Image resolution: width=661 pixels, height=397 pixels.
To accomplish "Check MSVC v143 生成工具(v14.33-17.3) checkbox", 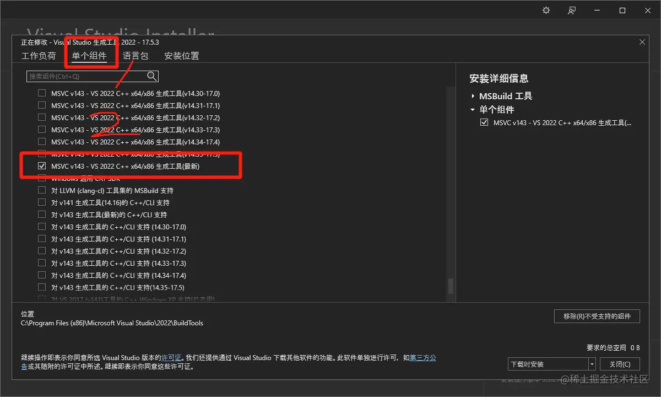I will pyautogui.click(x=42, y=130).
